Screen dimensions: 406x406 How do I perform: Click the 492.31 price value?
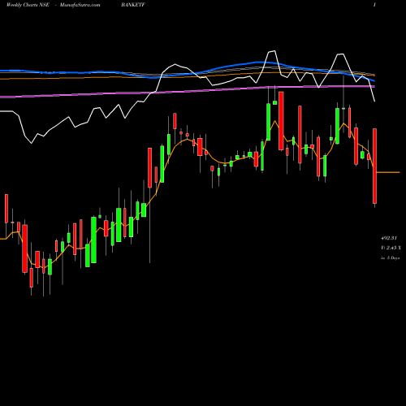pyautogui.click(x=389, y=238)
